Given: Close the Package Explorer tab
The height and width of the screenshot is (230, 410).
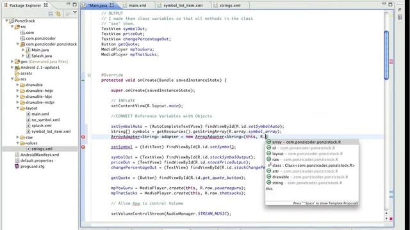Looking at the screenshot, I should (45, 5).
